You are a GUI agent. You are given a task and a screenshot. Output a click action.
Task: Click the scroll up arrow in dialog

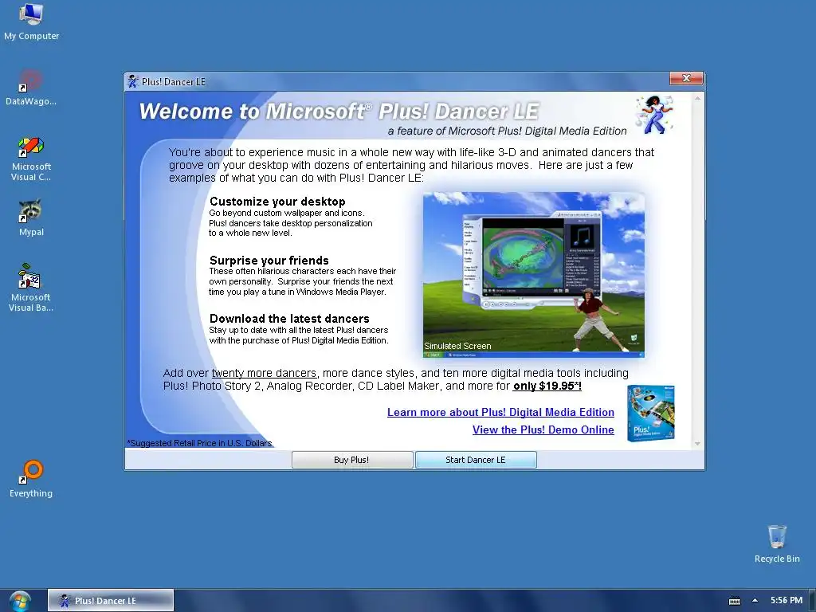(x=697, y=98)
